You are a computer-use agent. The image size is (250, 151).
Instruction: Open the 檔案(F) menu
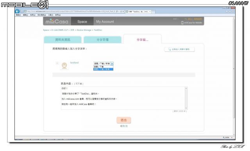pyautogui.click(x=18, y=15)
